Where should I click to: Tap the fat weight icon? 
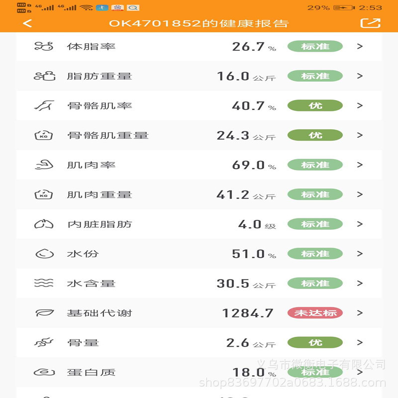click(x=44, y=76)
